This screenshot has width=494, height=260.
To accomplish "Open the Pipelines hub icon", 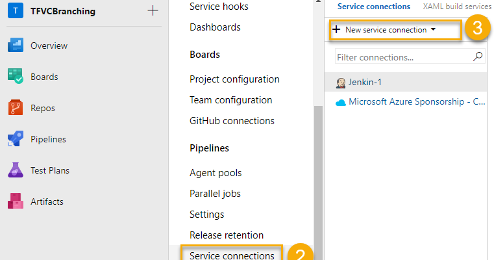I will click(16, 139).
